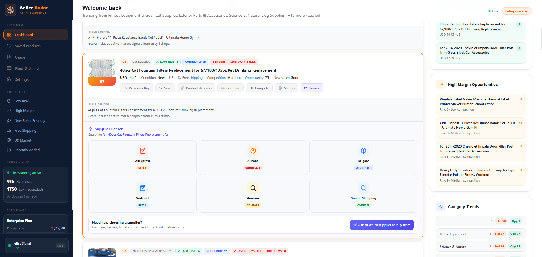Select Office Equipment category trend row
Image resolution: width=542 pixels, height=257 pixels.
(x=481, y=234)
